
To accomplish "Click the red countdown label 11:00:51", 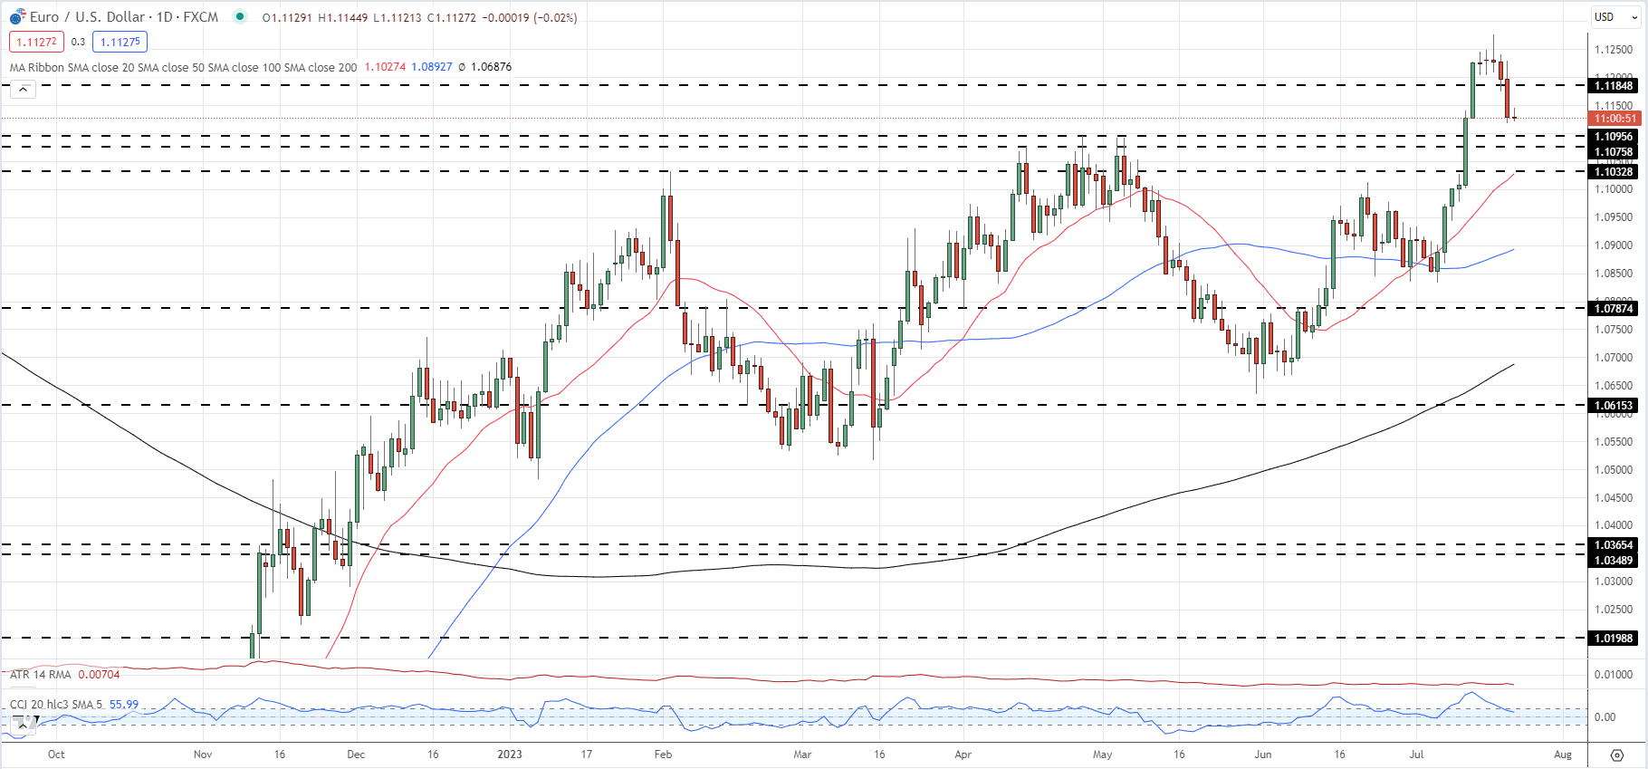I will (1615, 119).
